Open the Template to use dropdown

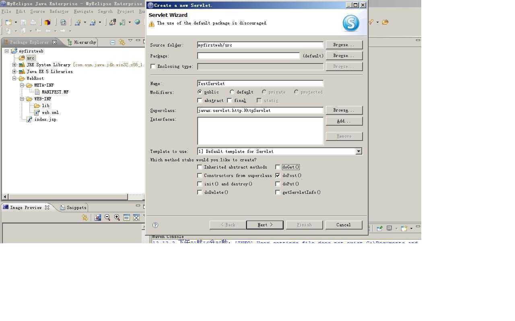(x=358, y=151)
